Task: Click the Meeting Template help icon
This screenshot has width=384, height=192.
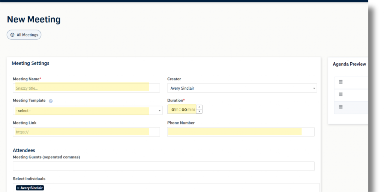Action: point(51,101)
